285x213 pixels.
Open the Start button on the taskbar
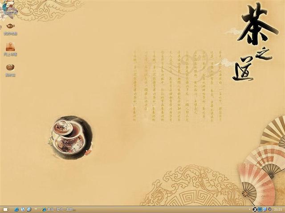6,209
